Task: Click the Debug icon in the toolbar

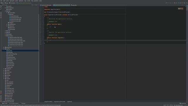Action: tap(171, 3)
